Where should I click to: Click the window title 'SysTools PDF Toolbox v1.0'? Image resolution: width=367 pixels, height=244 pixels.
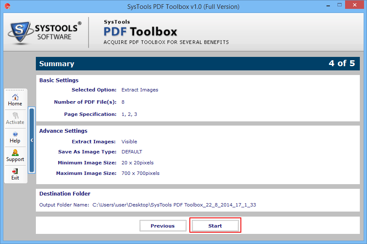point(183,7)
